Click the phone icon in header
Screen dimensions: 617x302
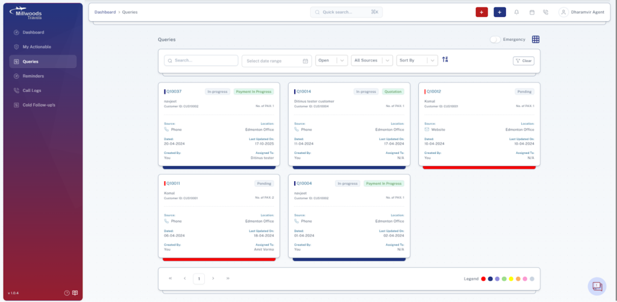click(x=545, y=12)
